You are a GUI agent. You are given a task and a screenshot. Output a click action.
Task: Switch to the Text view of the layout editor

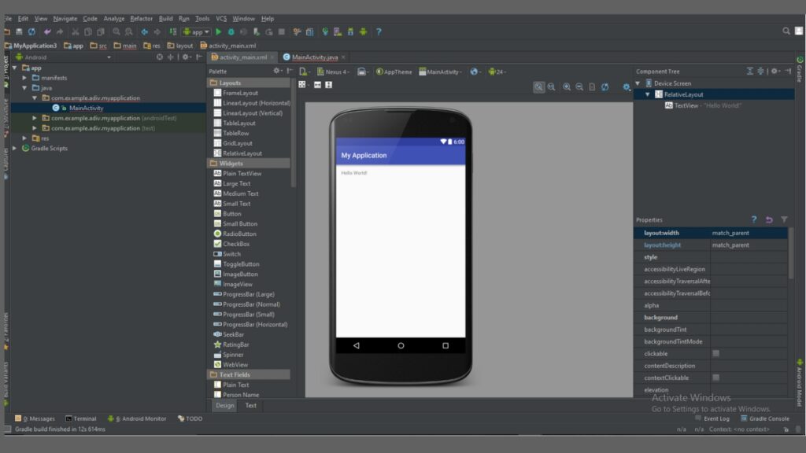250,405
